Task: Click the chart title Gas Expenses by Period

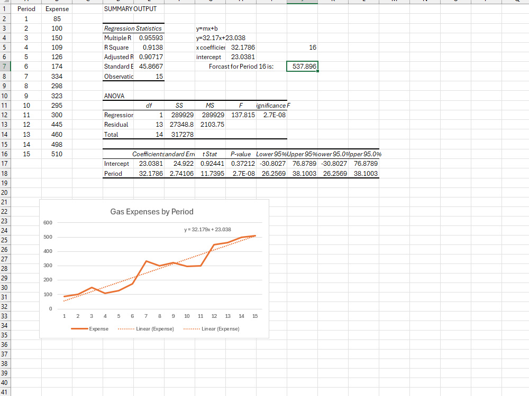Action: point(152,212)
